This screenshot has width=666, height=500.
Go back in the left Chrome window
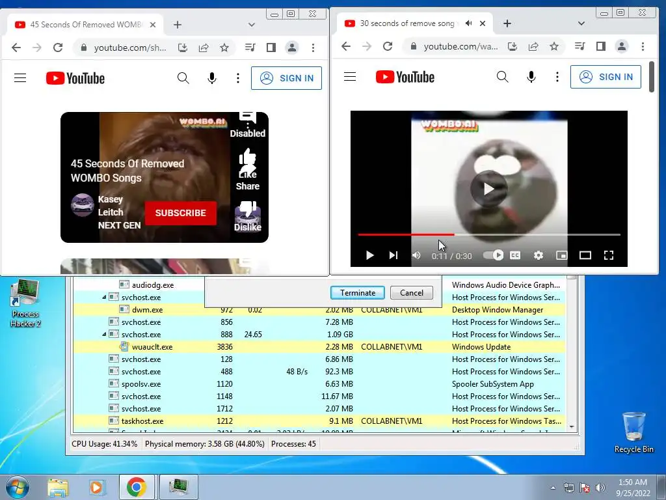point(16,48)
